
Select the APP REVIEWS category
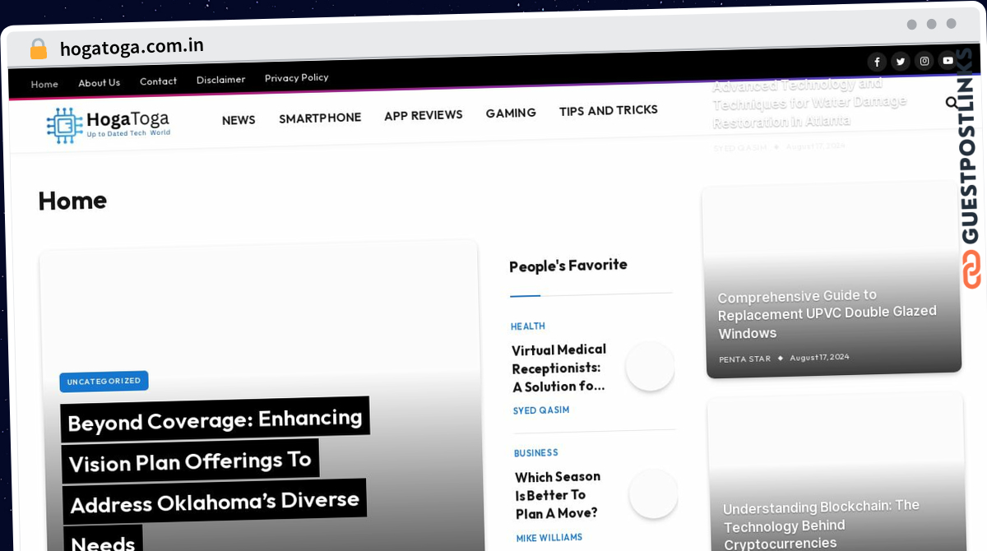click(x=424, y=115)
